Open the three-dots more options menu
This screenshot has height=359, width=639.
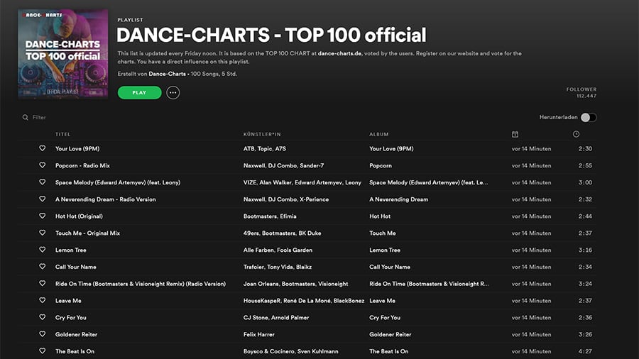pos(173,93)
